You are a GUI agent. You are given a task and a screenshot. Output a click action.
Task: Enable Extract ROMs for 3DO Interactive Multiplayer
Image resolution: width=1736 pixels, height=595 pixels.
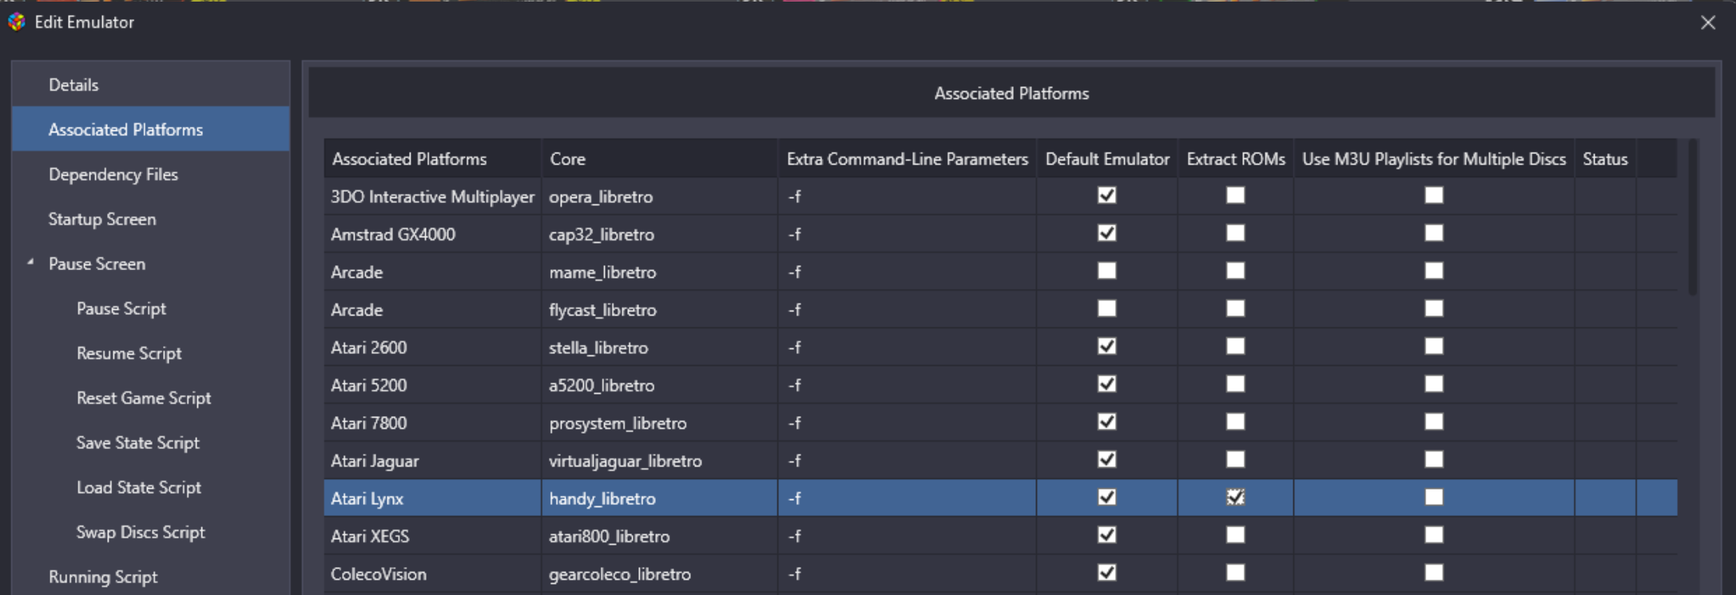click(x=1236, y=195)
